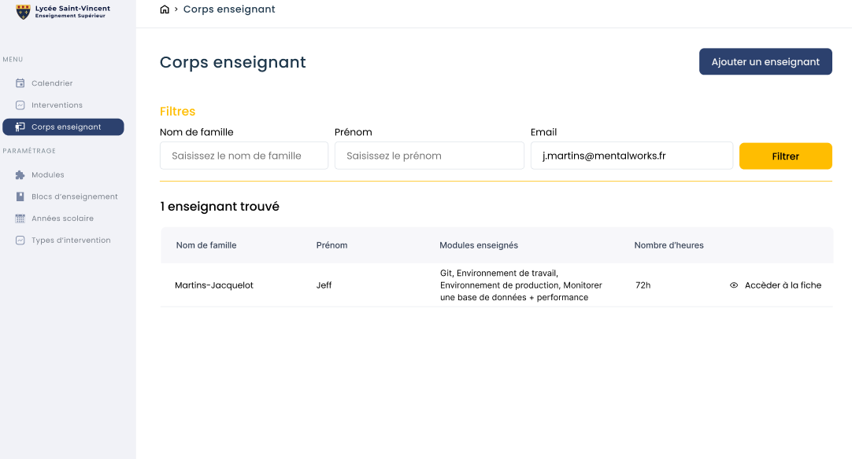Focus the Prénom input field

coord(429,156)
